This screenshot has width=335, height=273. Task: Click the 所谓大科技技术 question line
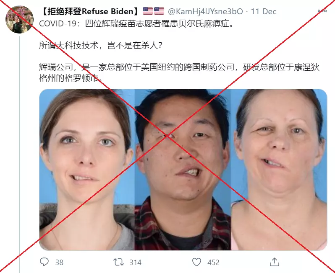101,45
